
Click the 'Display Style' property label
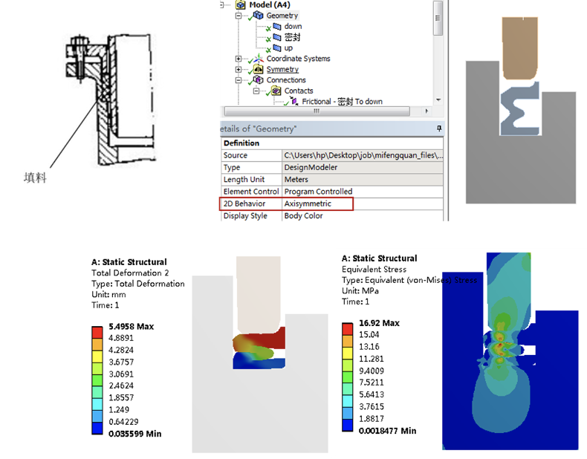245,216
